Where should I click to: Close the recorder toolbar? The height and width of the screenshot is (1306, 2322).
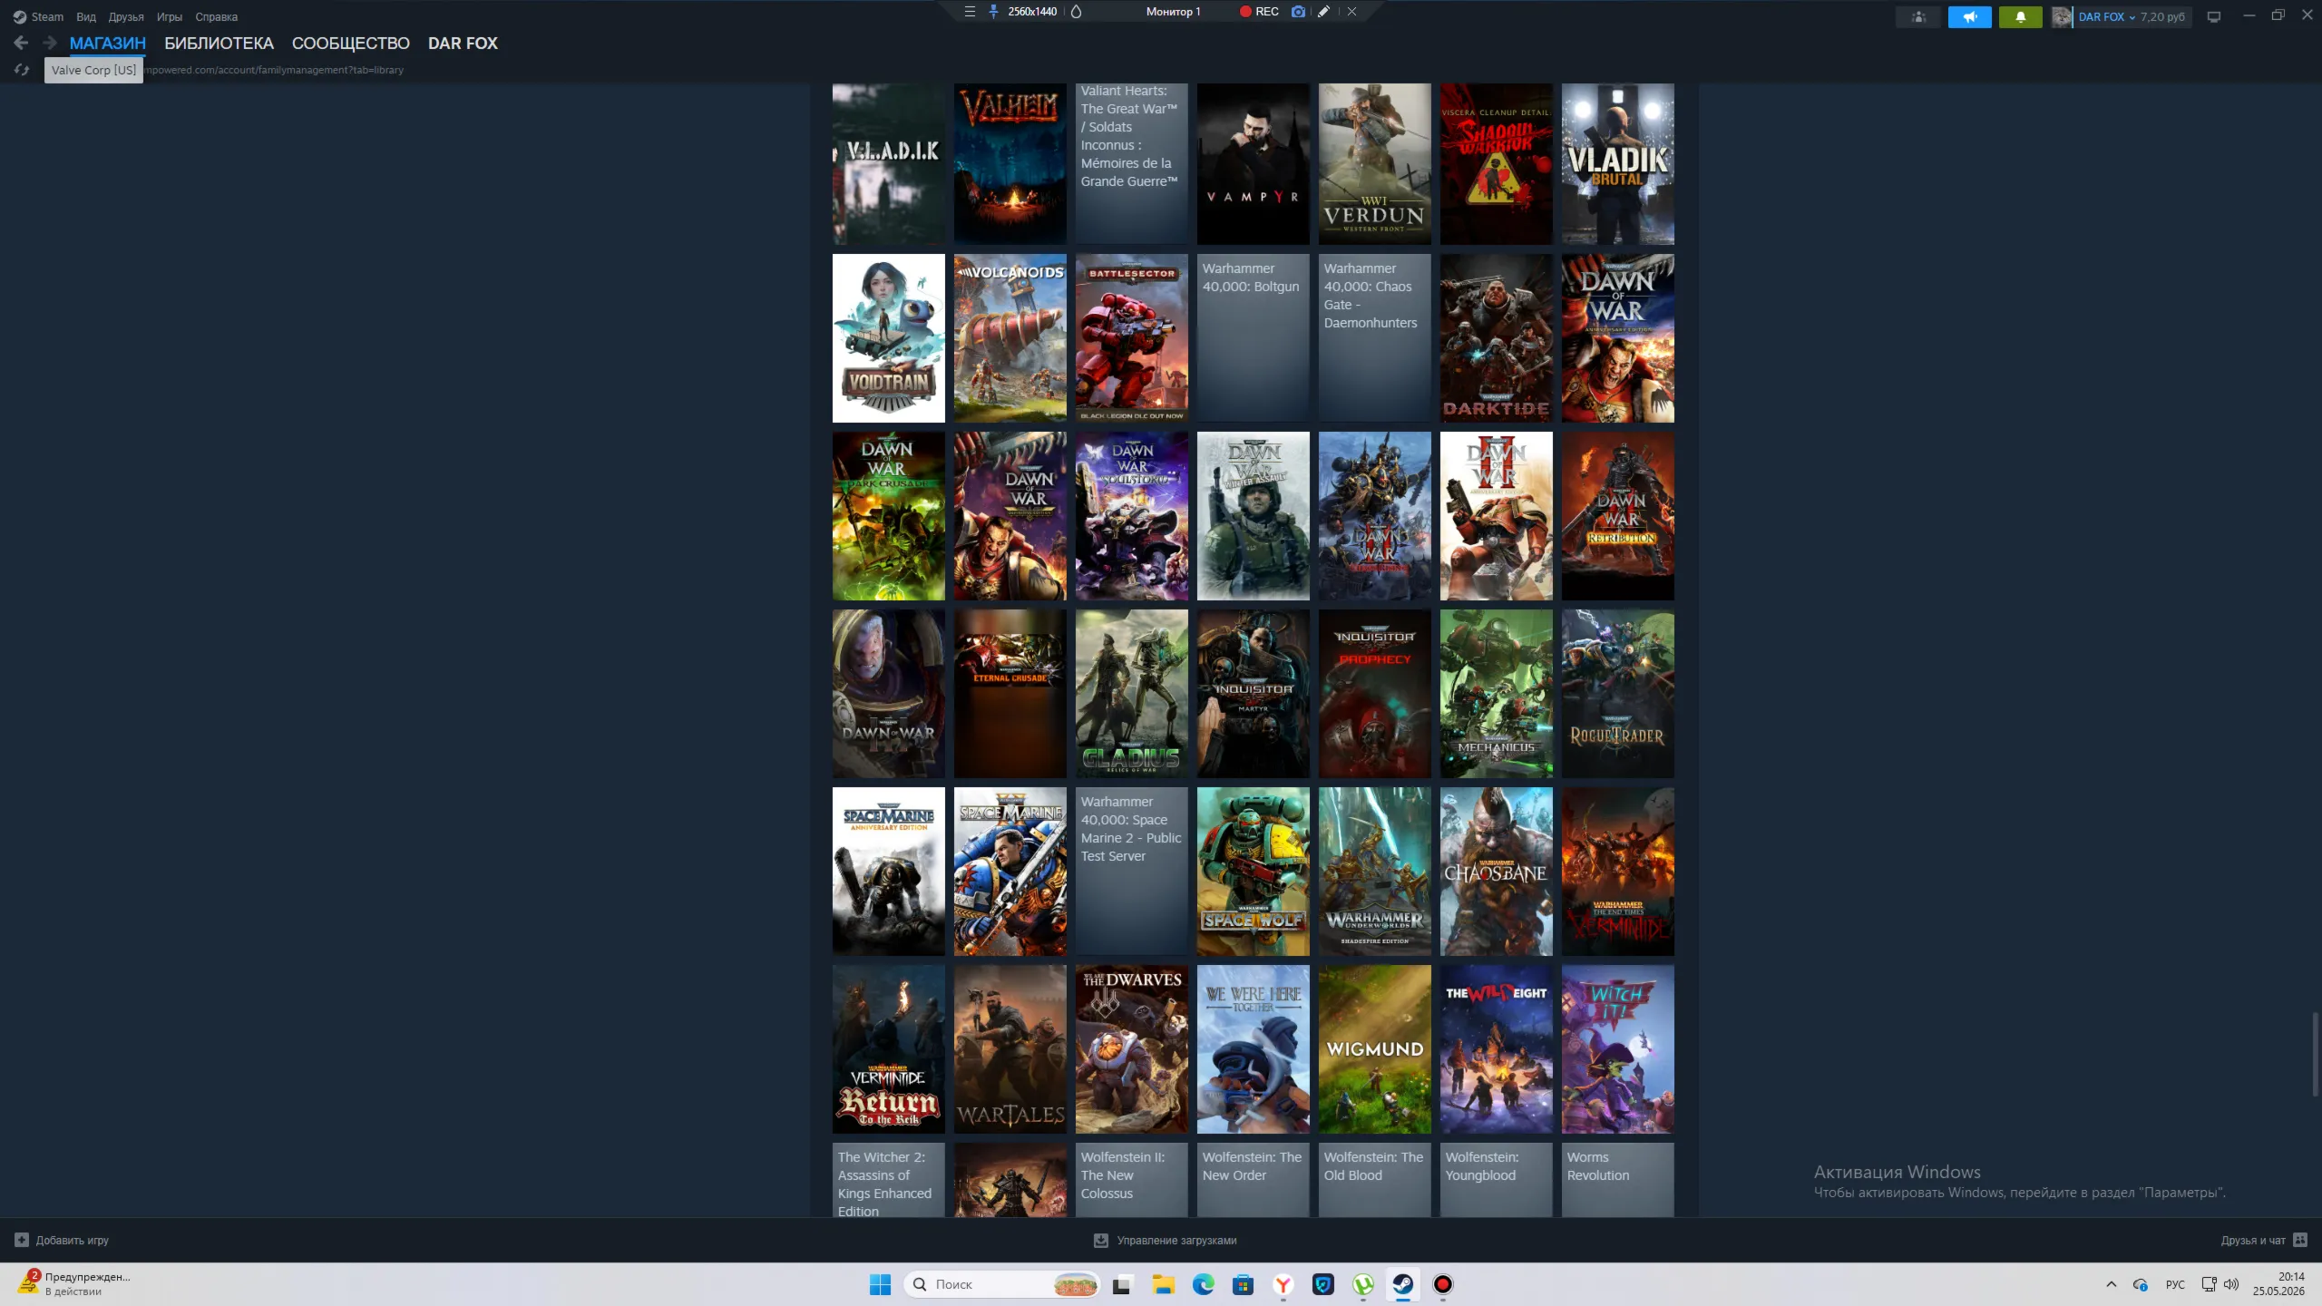pos(1351,12)
